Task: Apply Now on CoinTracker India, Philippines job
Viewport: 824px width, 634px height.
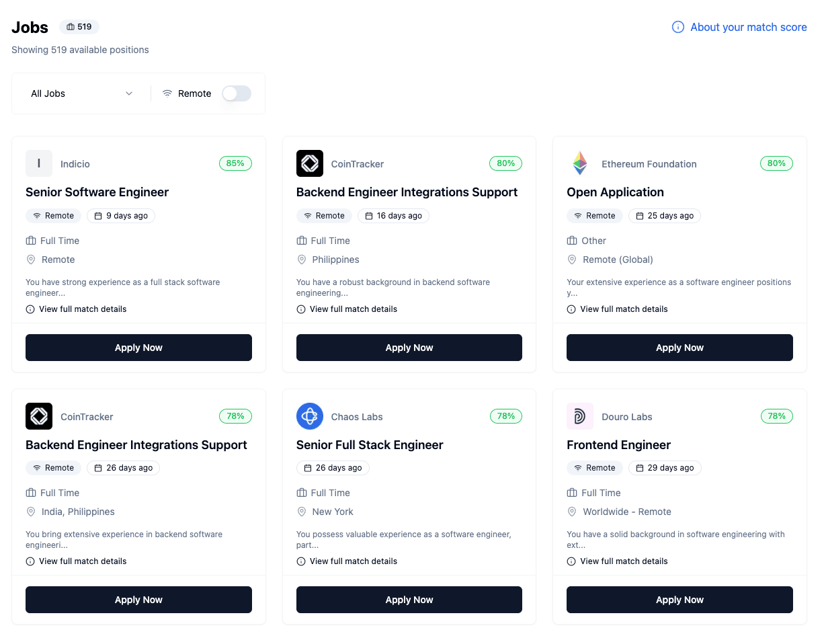Action: coord(138,600)
